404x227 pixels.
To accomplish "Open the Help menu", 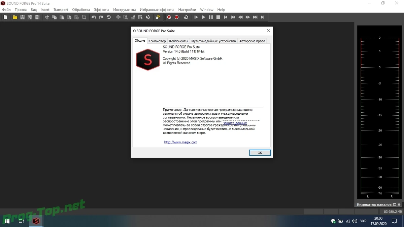I will coord(221,10).
